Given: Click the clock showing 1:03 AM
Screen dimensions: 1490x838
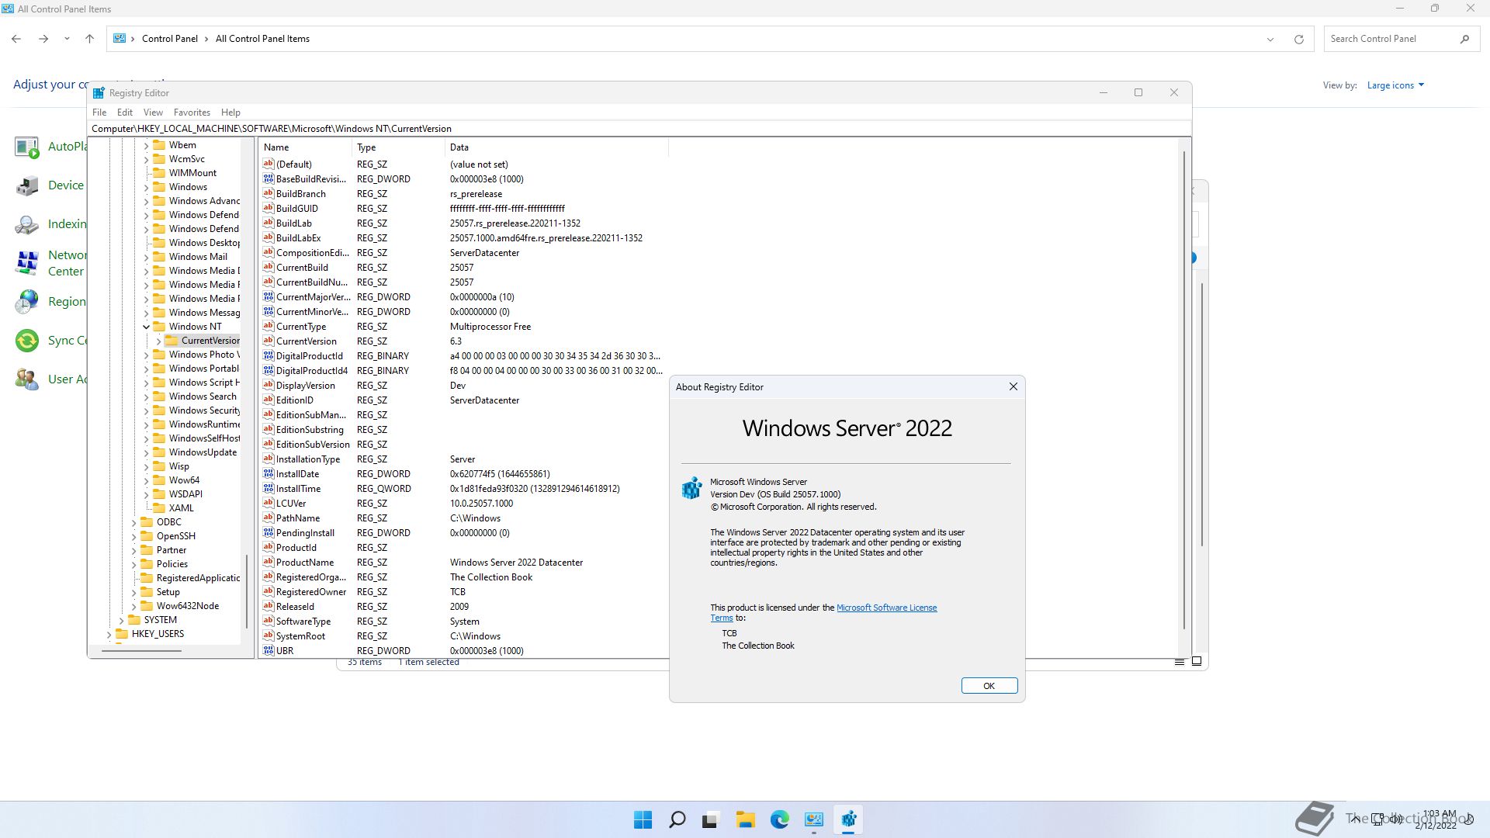Looking at the screenshot, I should 1439,814.
